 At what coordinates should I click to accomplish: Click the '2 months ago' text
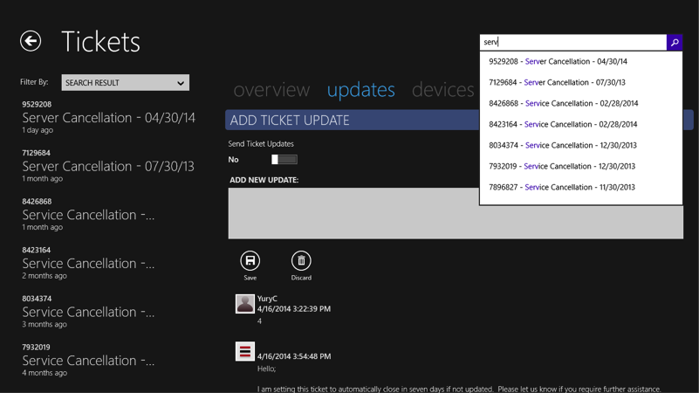[45, 276]
